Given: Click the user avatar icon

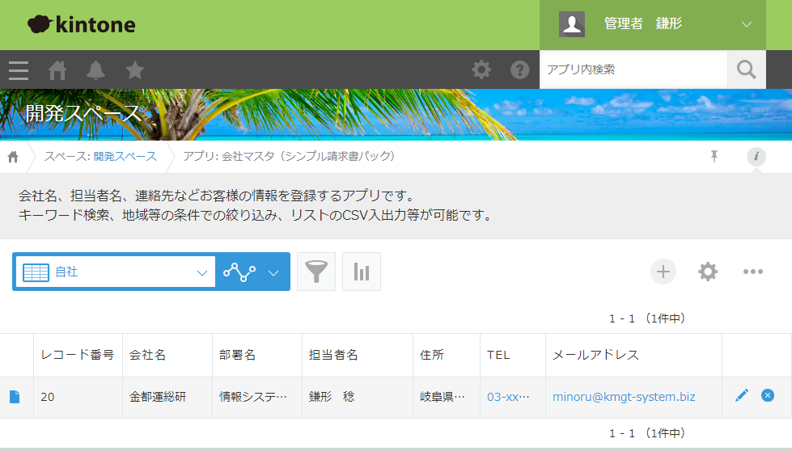Looking at the screenshot, I should point(572,24).
